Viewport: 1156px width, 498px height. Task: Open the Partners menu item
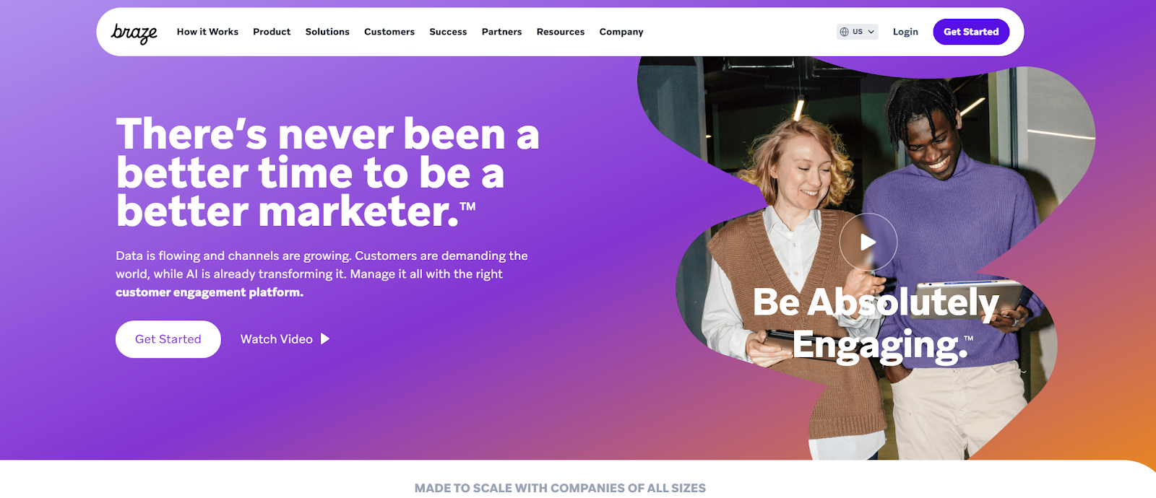501,32
